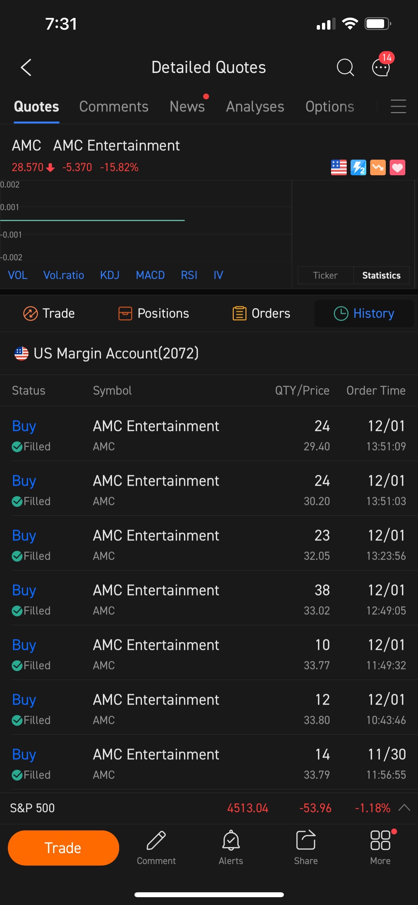Select the Vol.ratio indicator
Screen dimensions: 418x905
pos(63,275)
